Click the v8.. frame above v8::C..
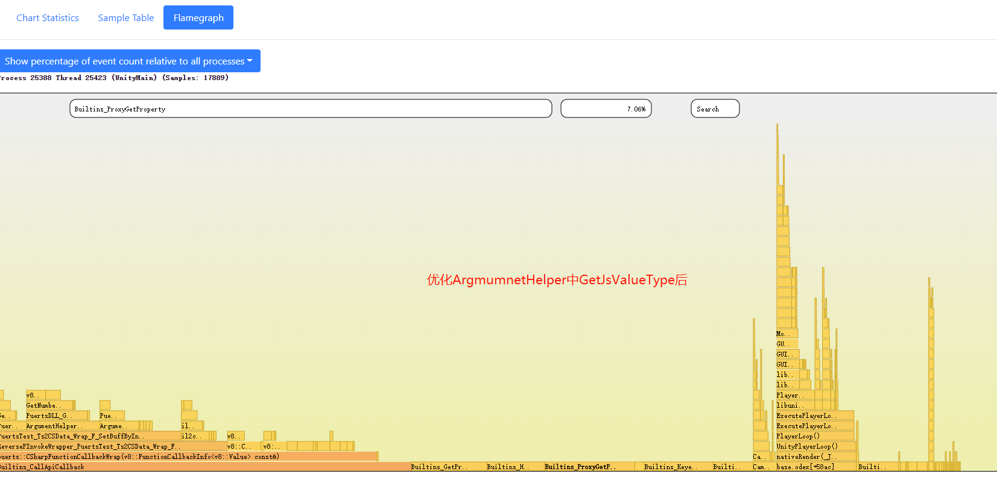Screen dimensions: 997x480 [x=235, y=436]
